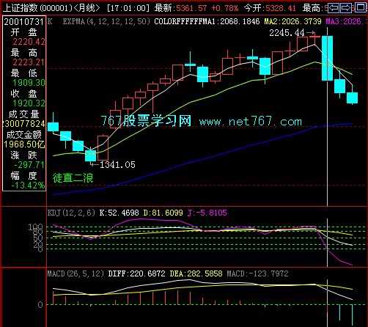This screenshot has width=368, height=327.
Task: Click the green 徒直二浪 annotation text
Action: click(x=73, y=178)
